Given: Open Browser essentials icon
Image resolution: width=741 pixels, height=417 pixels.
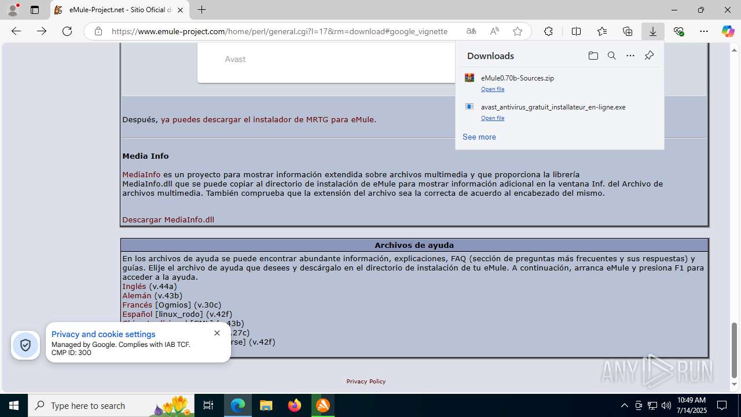Looking at the screenshot, I should pos(678,31).
